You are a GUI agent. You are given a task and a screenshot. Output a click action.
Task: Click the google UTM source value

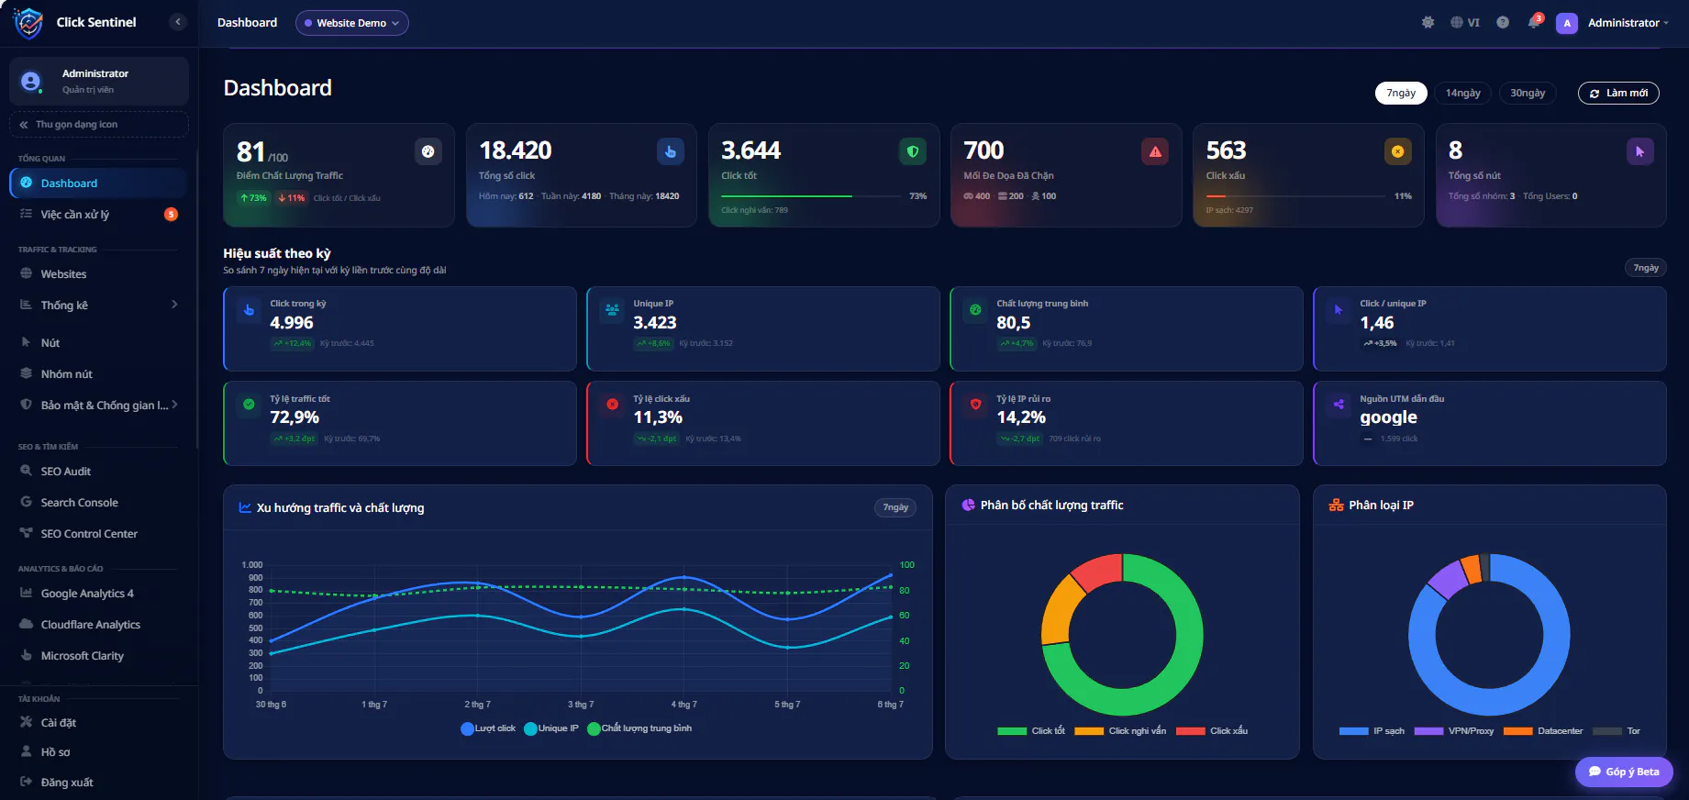pyautogui.click(x=1388, y=417)
